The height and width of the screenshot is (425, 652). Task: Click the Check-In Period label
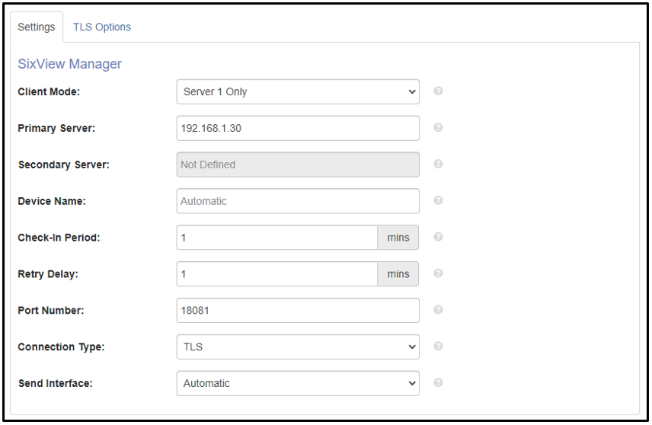pyautogui.click(x=59, y=238)
